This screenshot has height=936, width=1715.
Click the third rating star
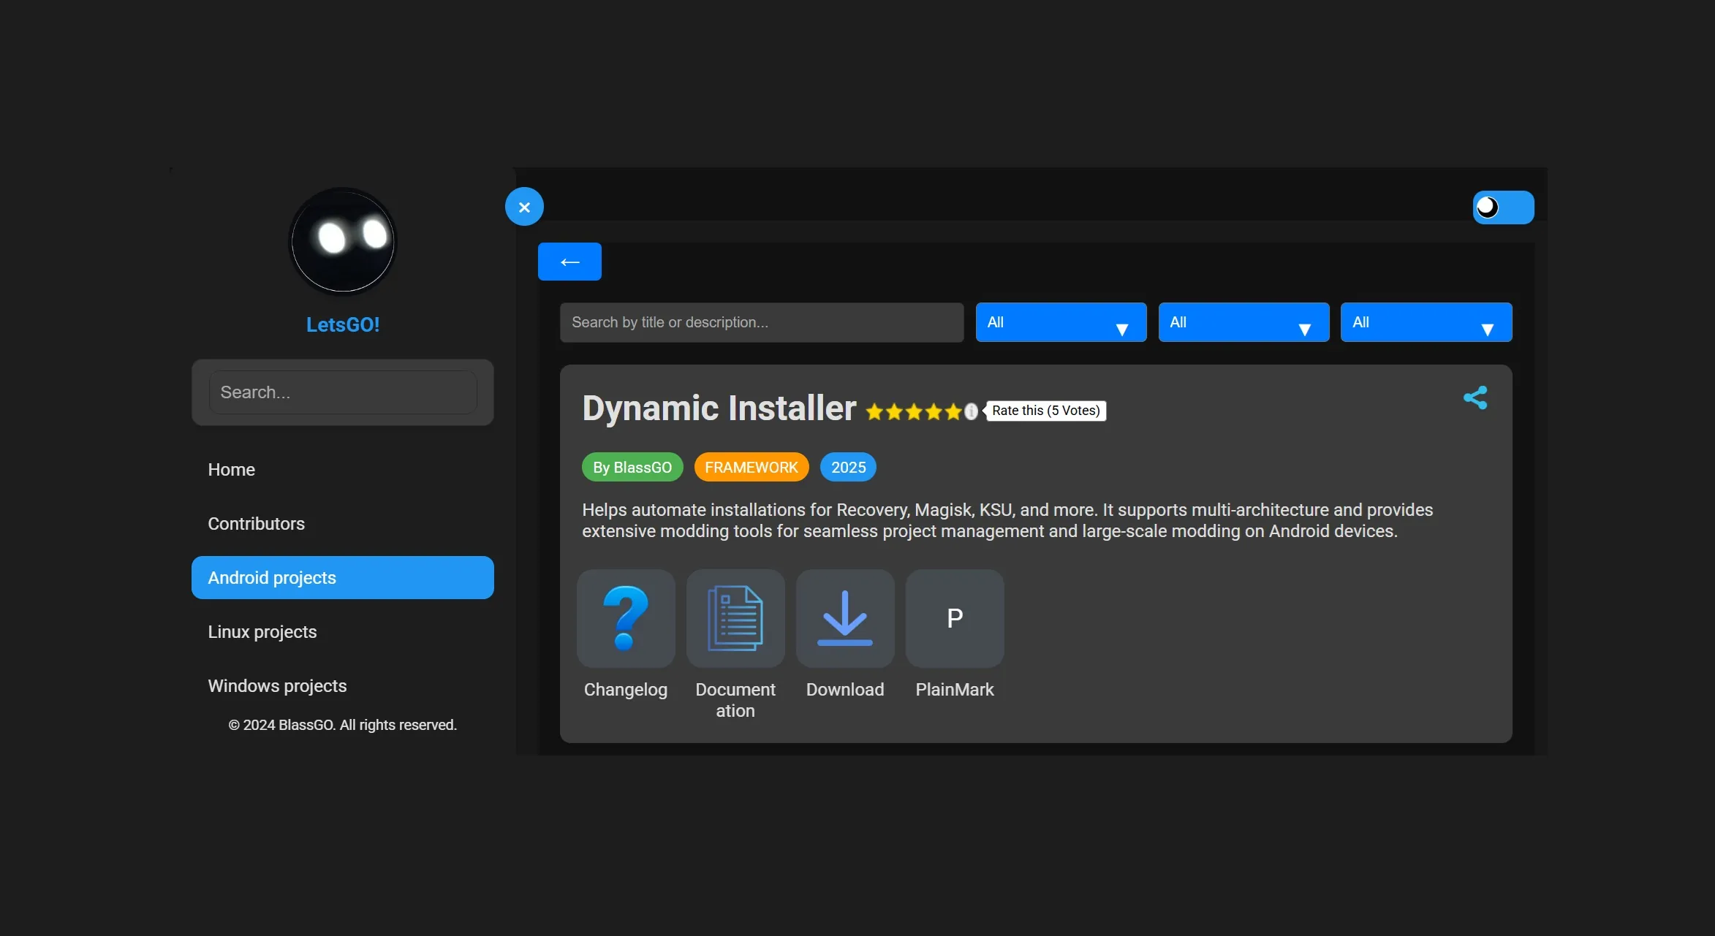point(914,412)
